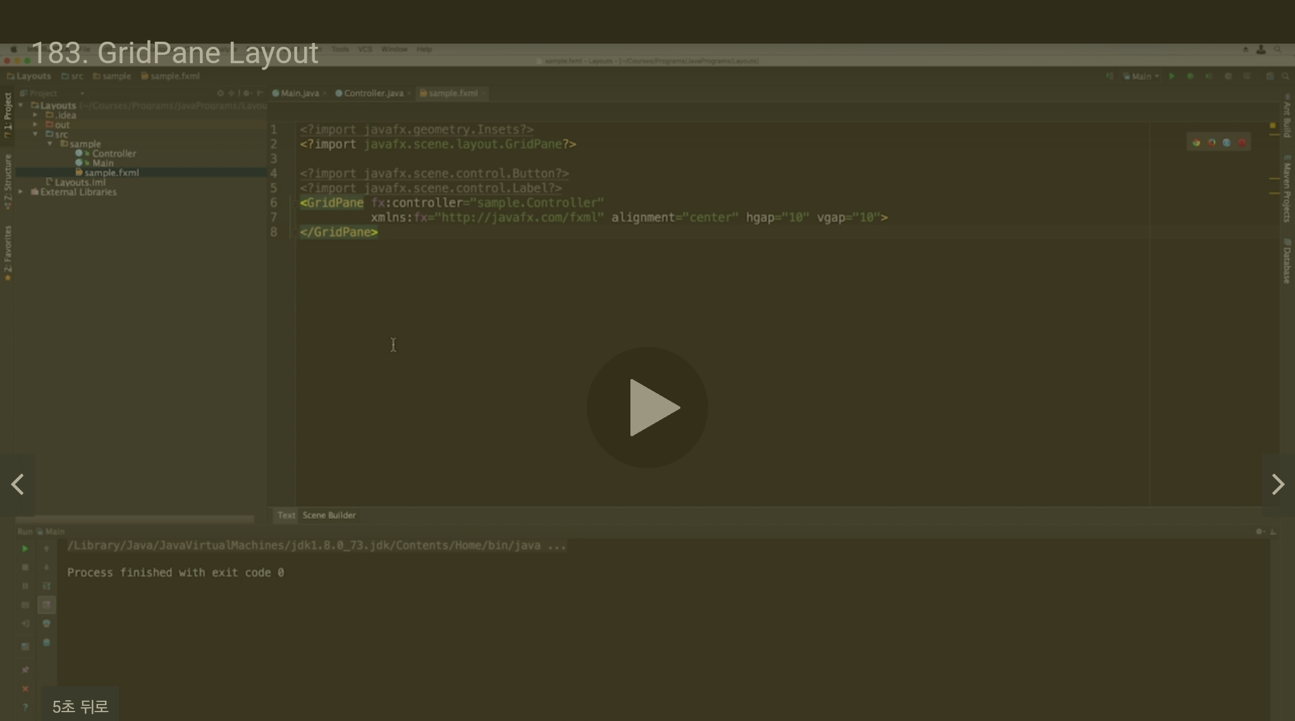Open in Firefox browser icon
1295x721 pixels.
point(1212,143)
